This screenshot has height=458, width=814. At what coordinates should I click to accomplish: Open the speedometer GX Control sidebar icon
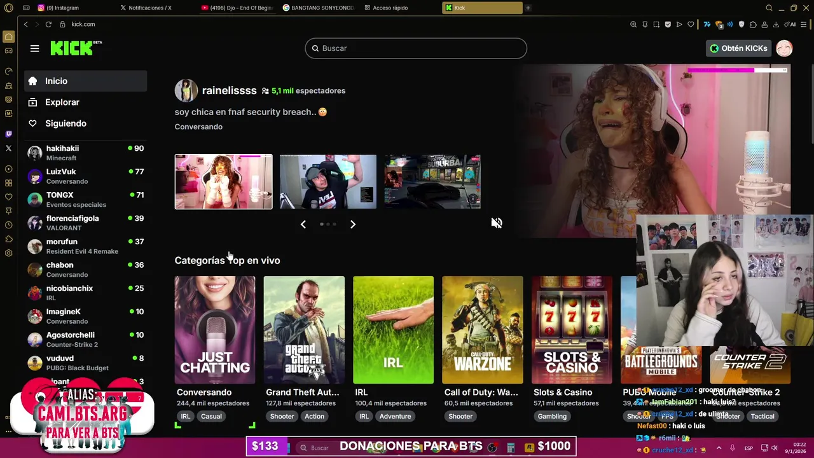(x=8, y=71)
